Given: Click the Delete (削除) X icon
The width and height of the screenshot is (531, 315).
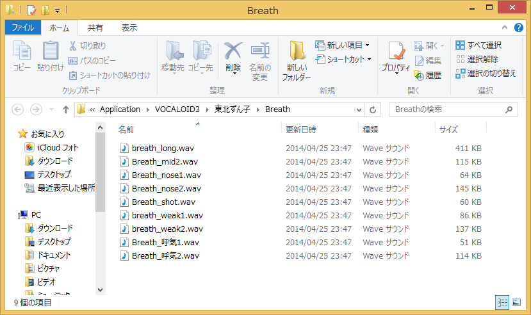Looking at the screenshot, I should 233,51.
